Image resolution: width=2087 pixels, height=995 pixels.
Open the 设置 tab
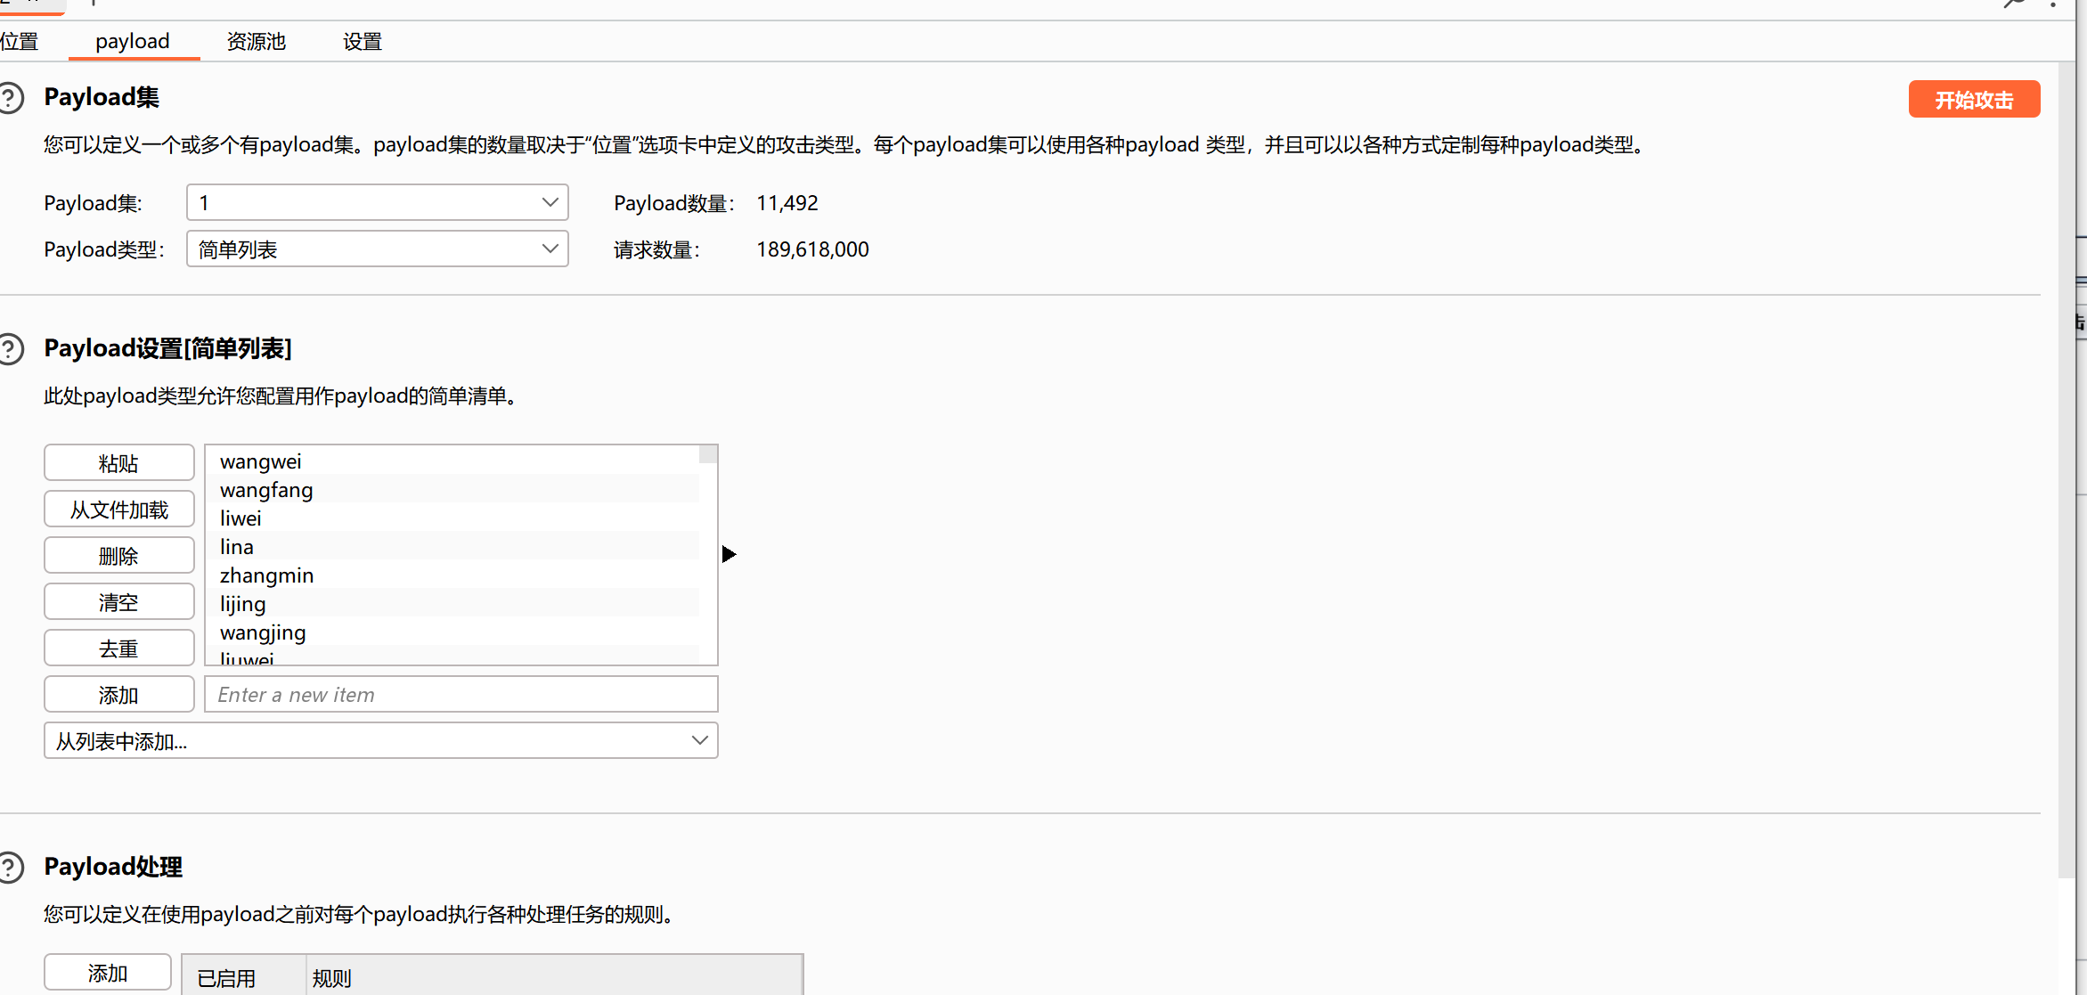click(362, 42)
